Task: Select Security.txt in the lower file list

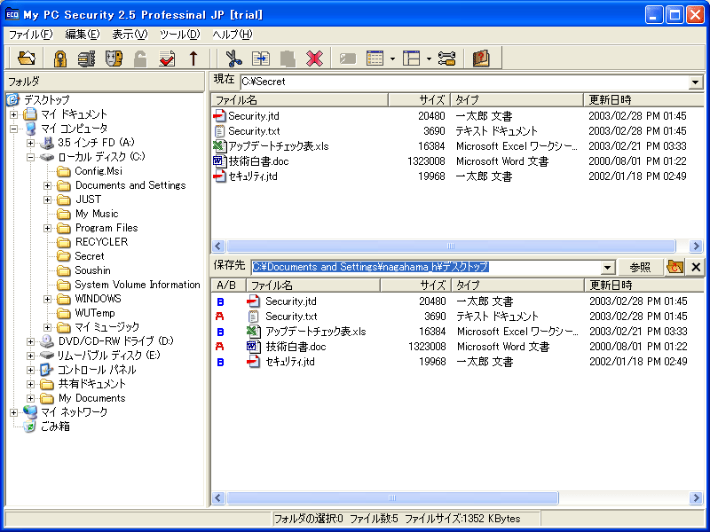Action: coord(291,317)
